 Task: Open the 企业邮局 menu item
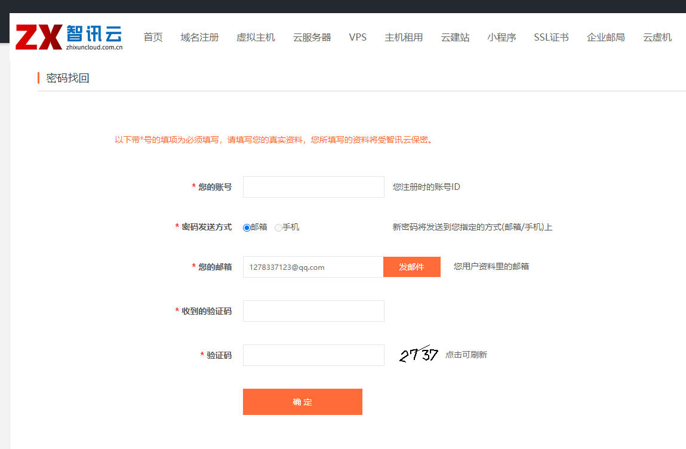click(605, 37)
